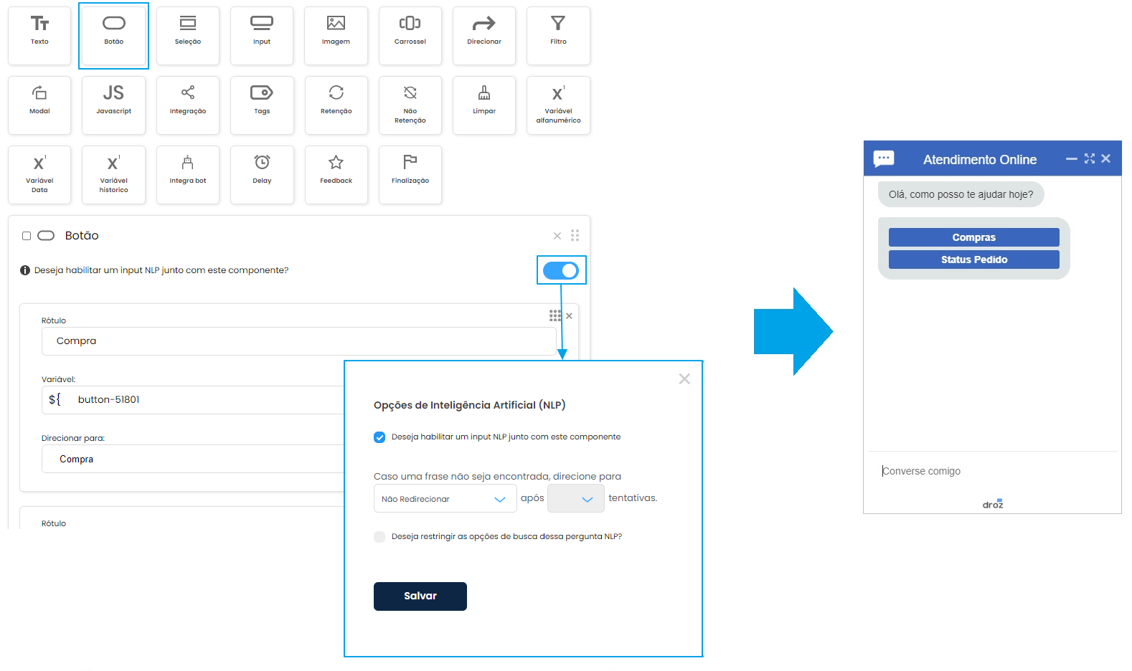
Task: Click the Imagem component icon
Action: [x=336, y=24]
